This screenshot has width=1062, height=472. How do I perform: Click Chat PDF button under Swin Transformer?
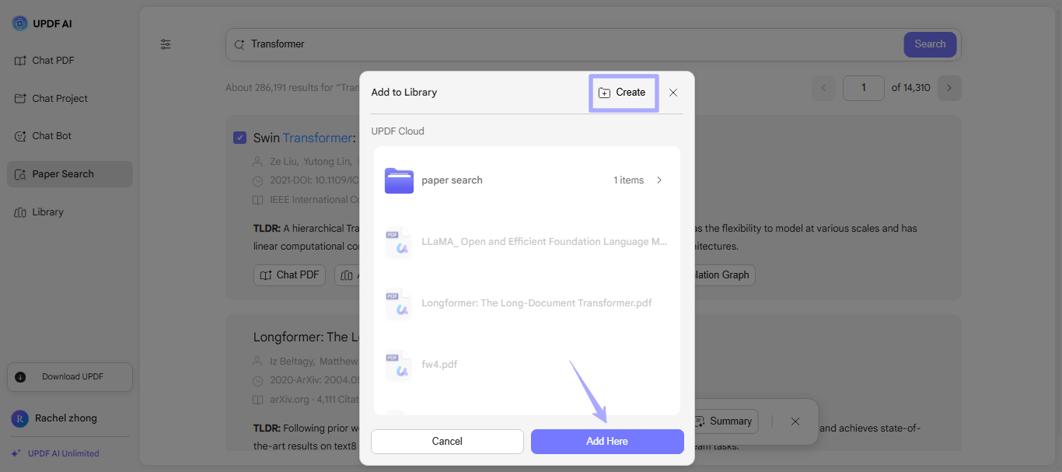coord(289,274)
